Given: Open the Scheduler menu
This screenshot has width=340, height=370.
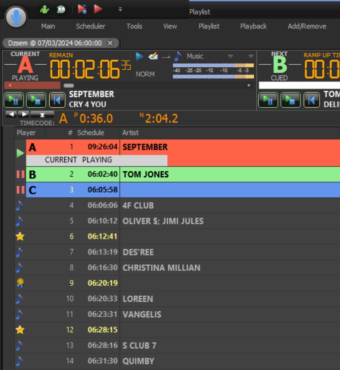Looking at the screenshot, I should (90, 26).
